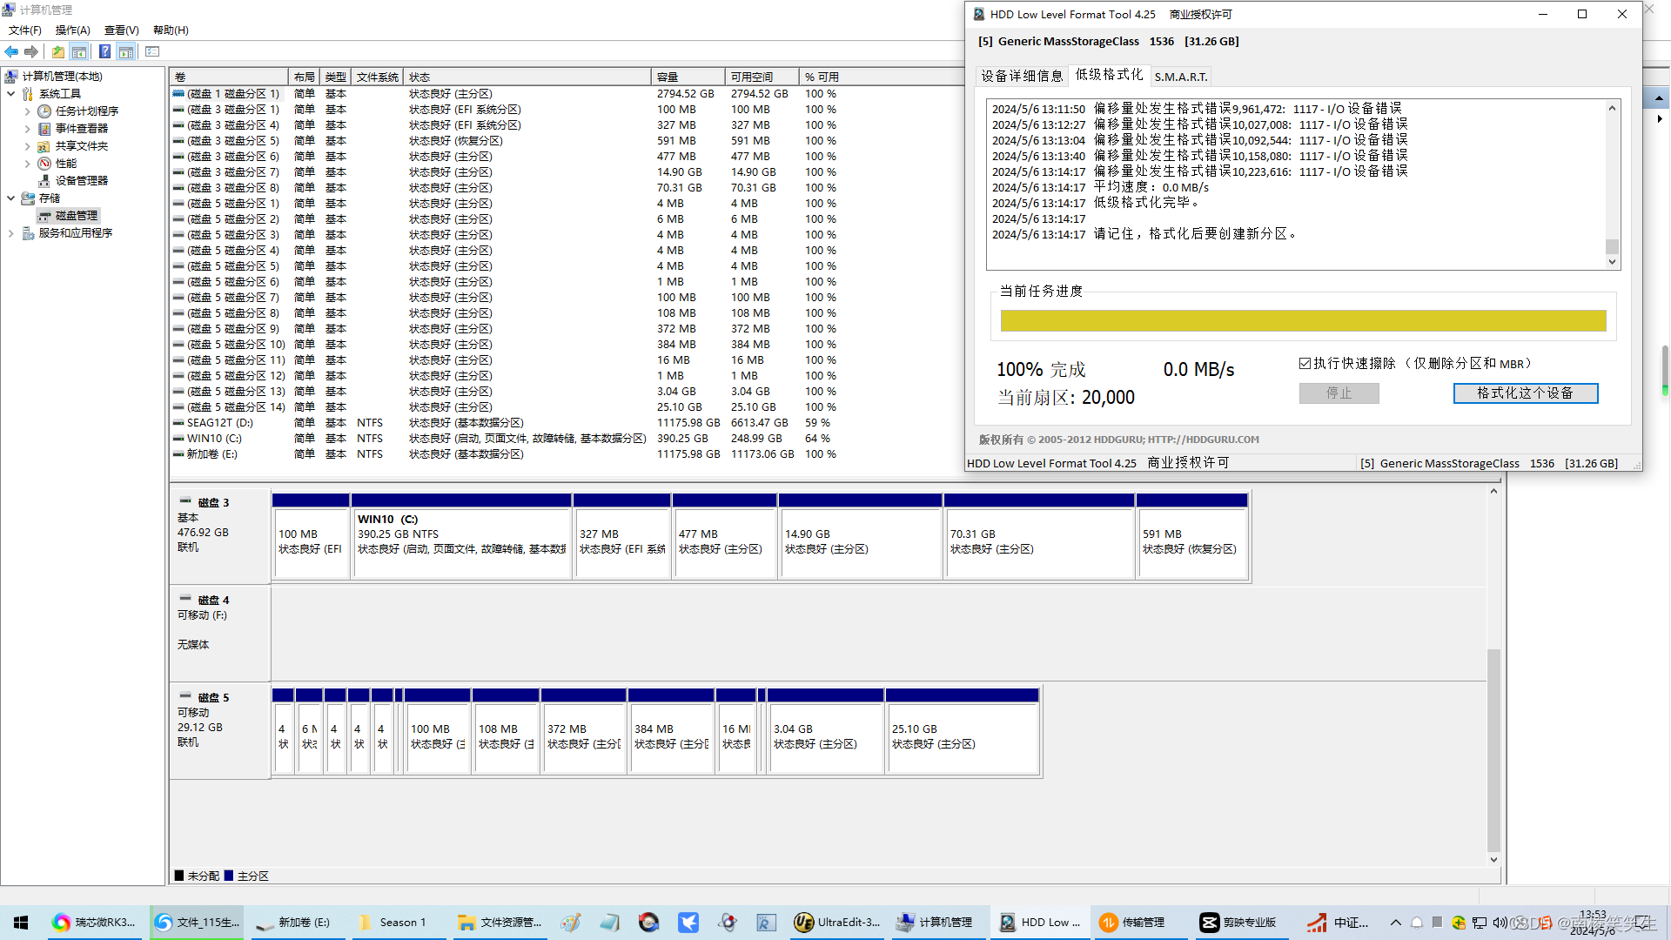Toggle the 执行快速擦除 checkbox
The width and height of the screenshot is (1671, 940).
coord(1305,363)
